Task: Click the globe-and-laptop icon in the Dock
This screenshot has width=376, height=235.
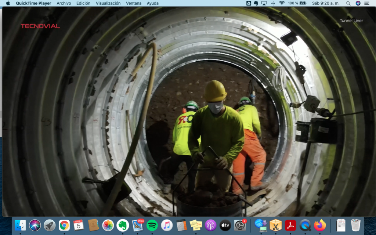Action: coord(261,225)
